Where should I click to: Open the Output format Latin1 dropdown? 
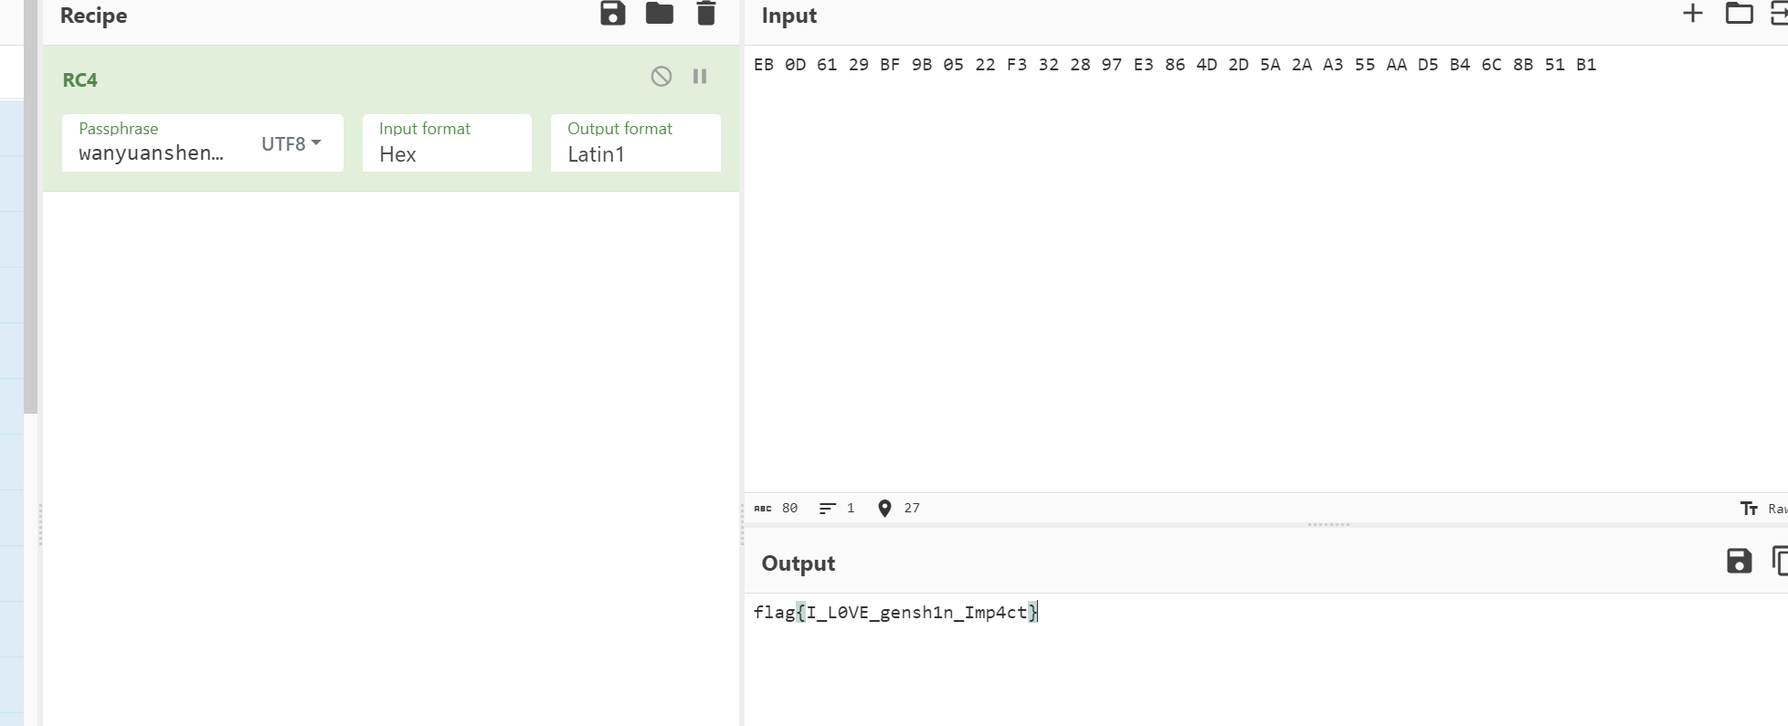point(635,143)
